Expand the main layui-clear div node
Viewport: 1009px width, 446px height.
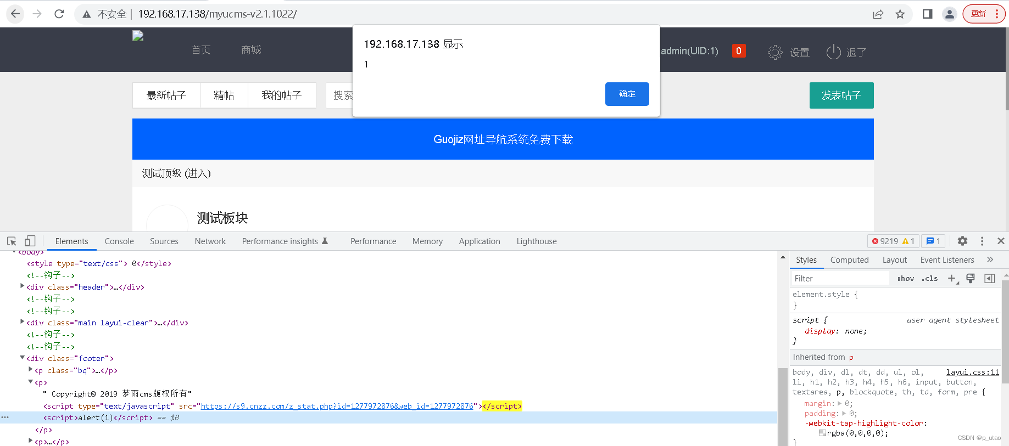pyautogui.click(x=22, y=321)
